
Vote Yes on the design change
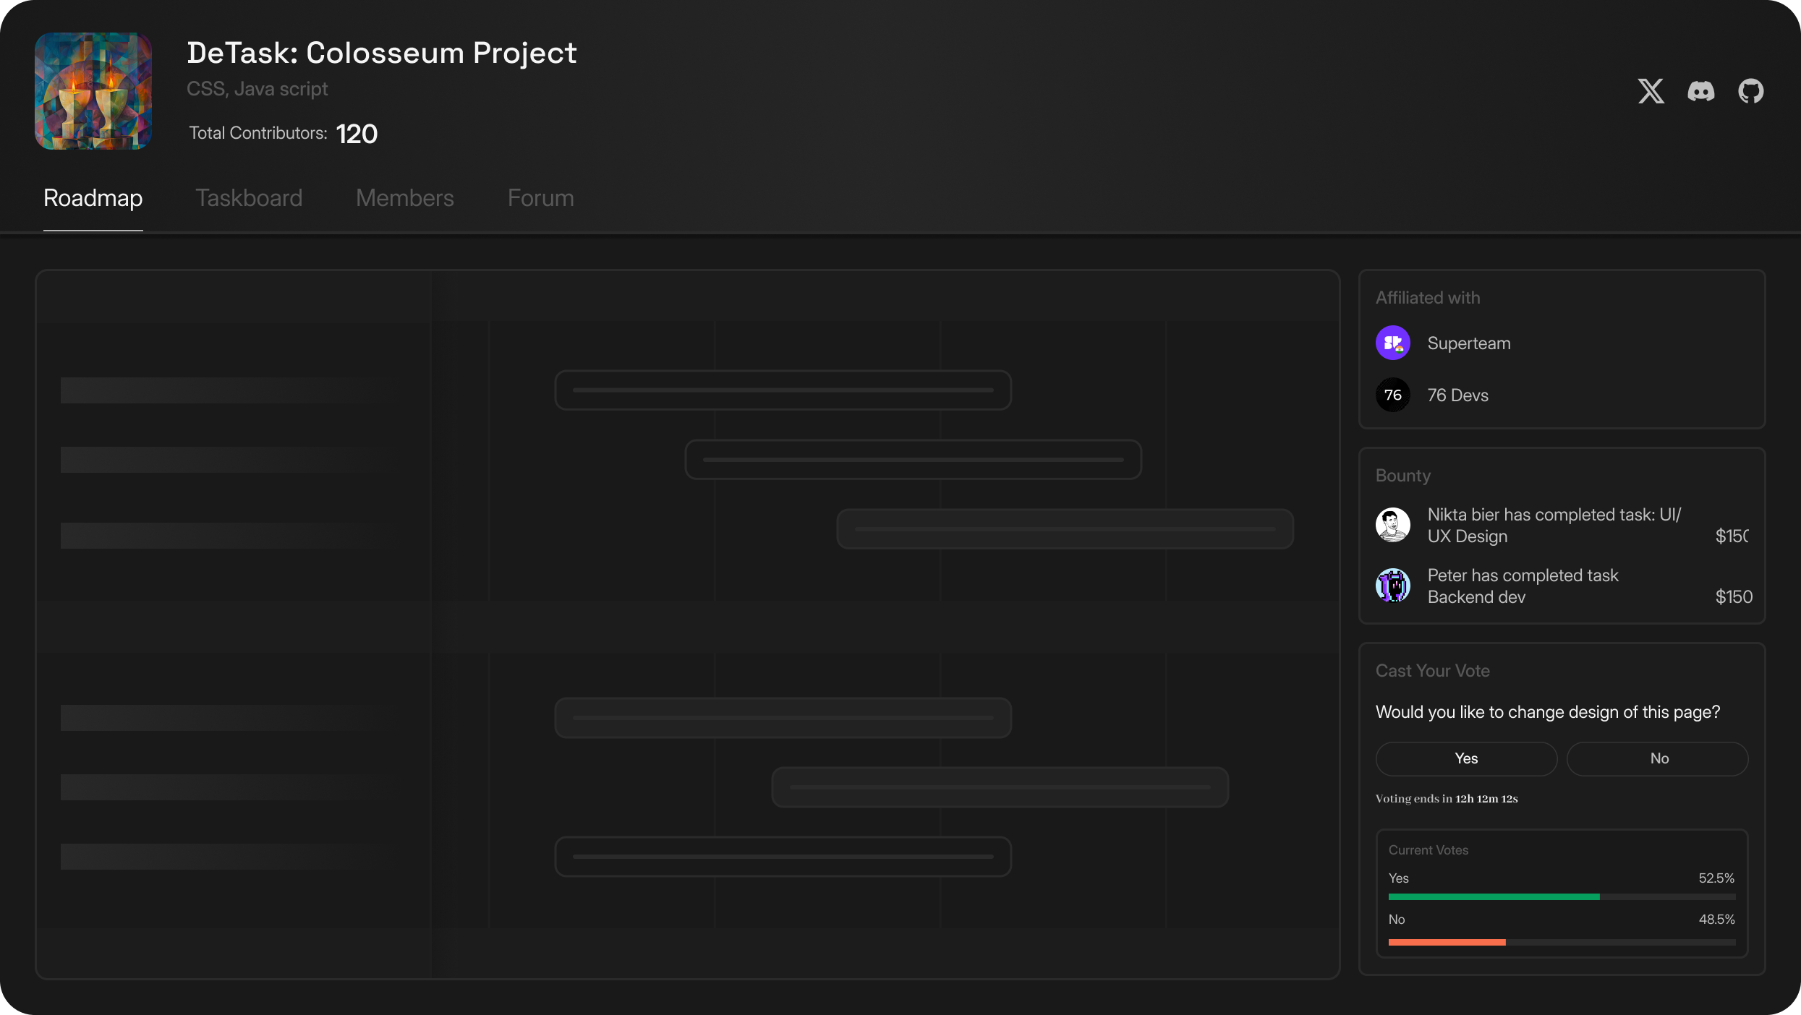tap(1466, 758)
